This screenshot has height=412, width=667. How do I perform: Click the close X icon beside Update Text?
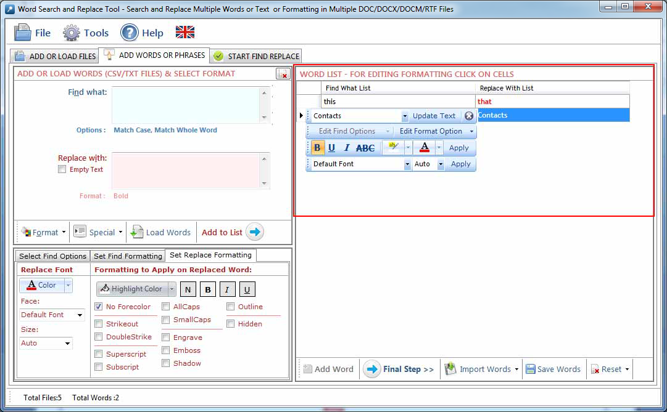tap(469, 116)
